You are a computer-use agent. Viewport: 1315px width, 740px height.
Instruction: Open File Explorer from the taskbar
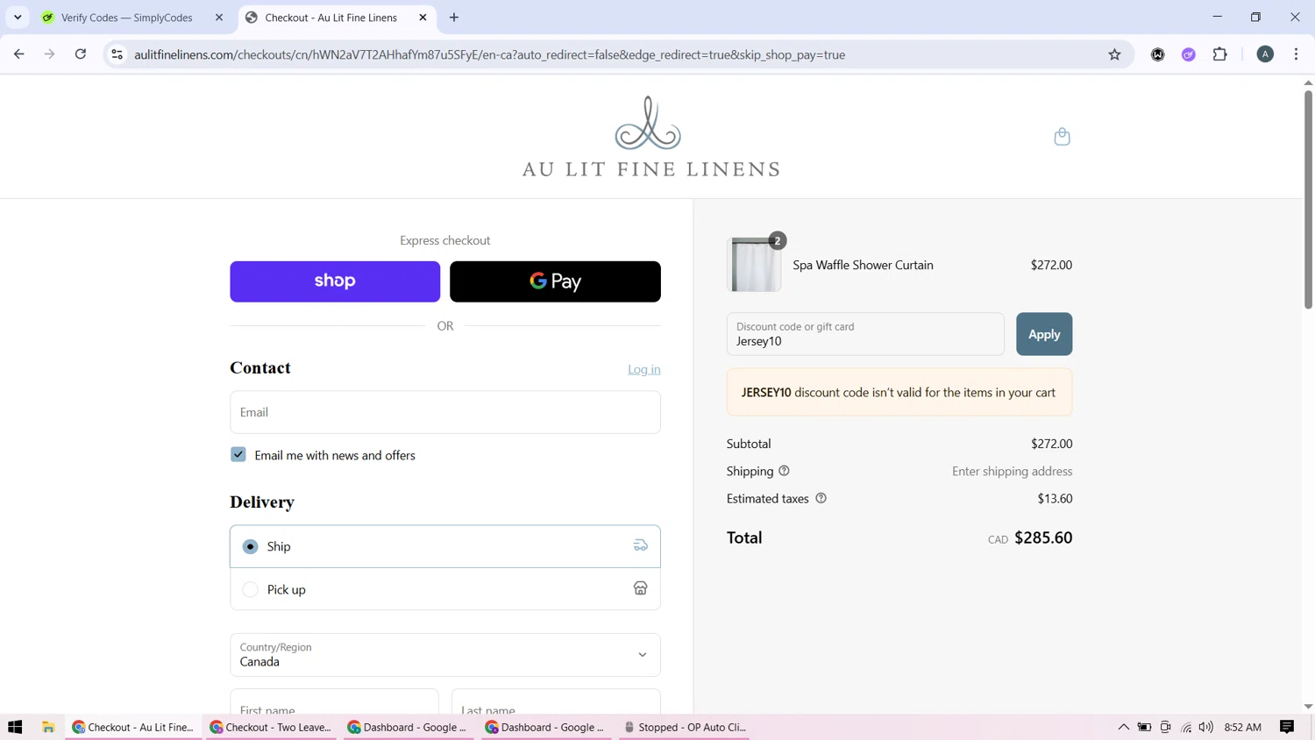(x=48, y=727)
